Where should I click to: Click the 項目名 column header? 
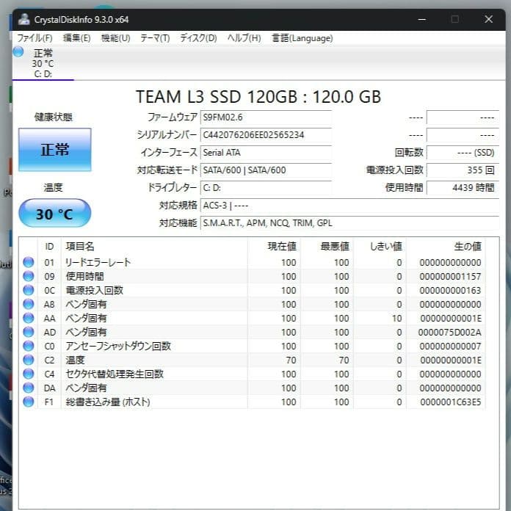(154, 247)
